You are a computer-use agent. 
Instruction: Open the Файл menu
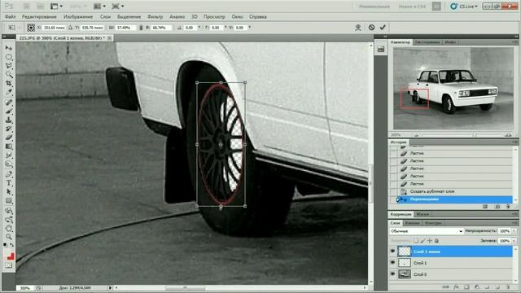pos(11,16)
